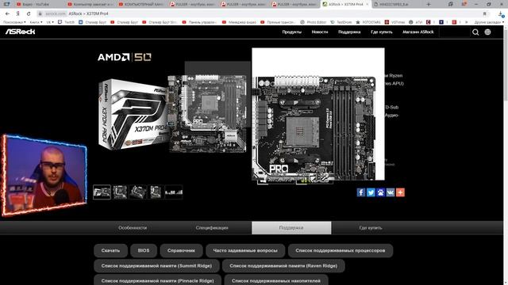Open the VSTimes bookmark

coord(394,22)
